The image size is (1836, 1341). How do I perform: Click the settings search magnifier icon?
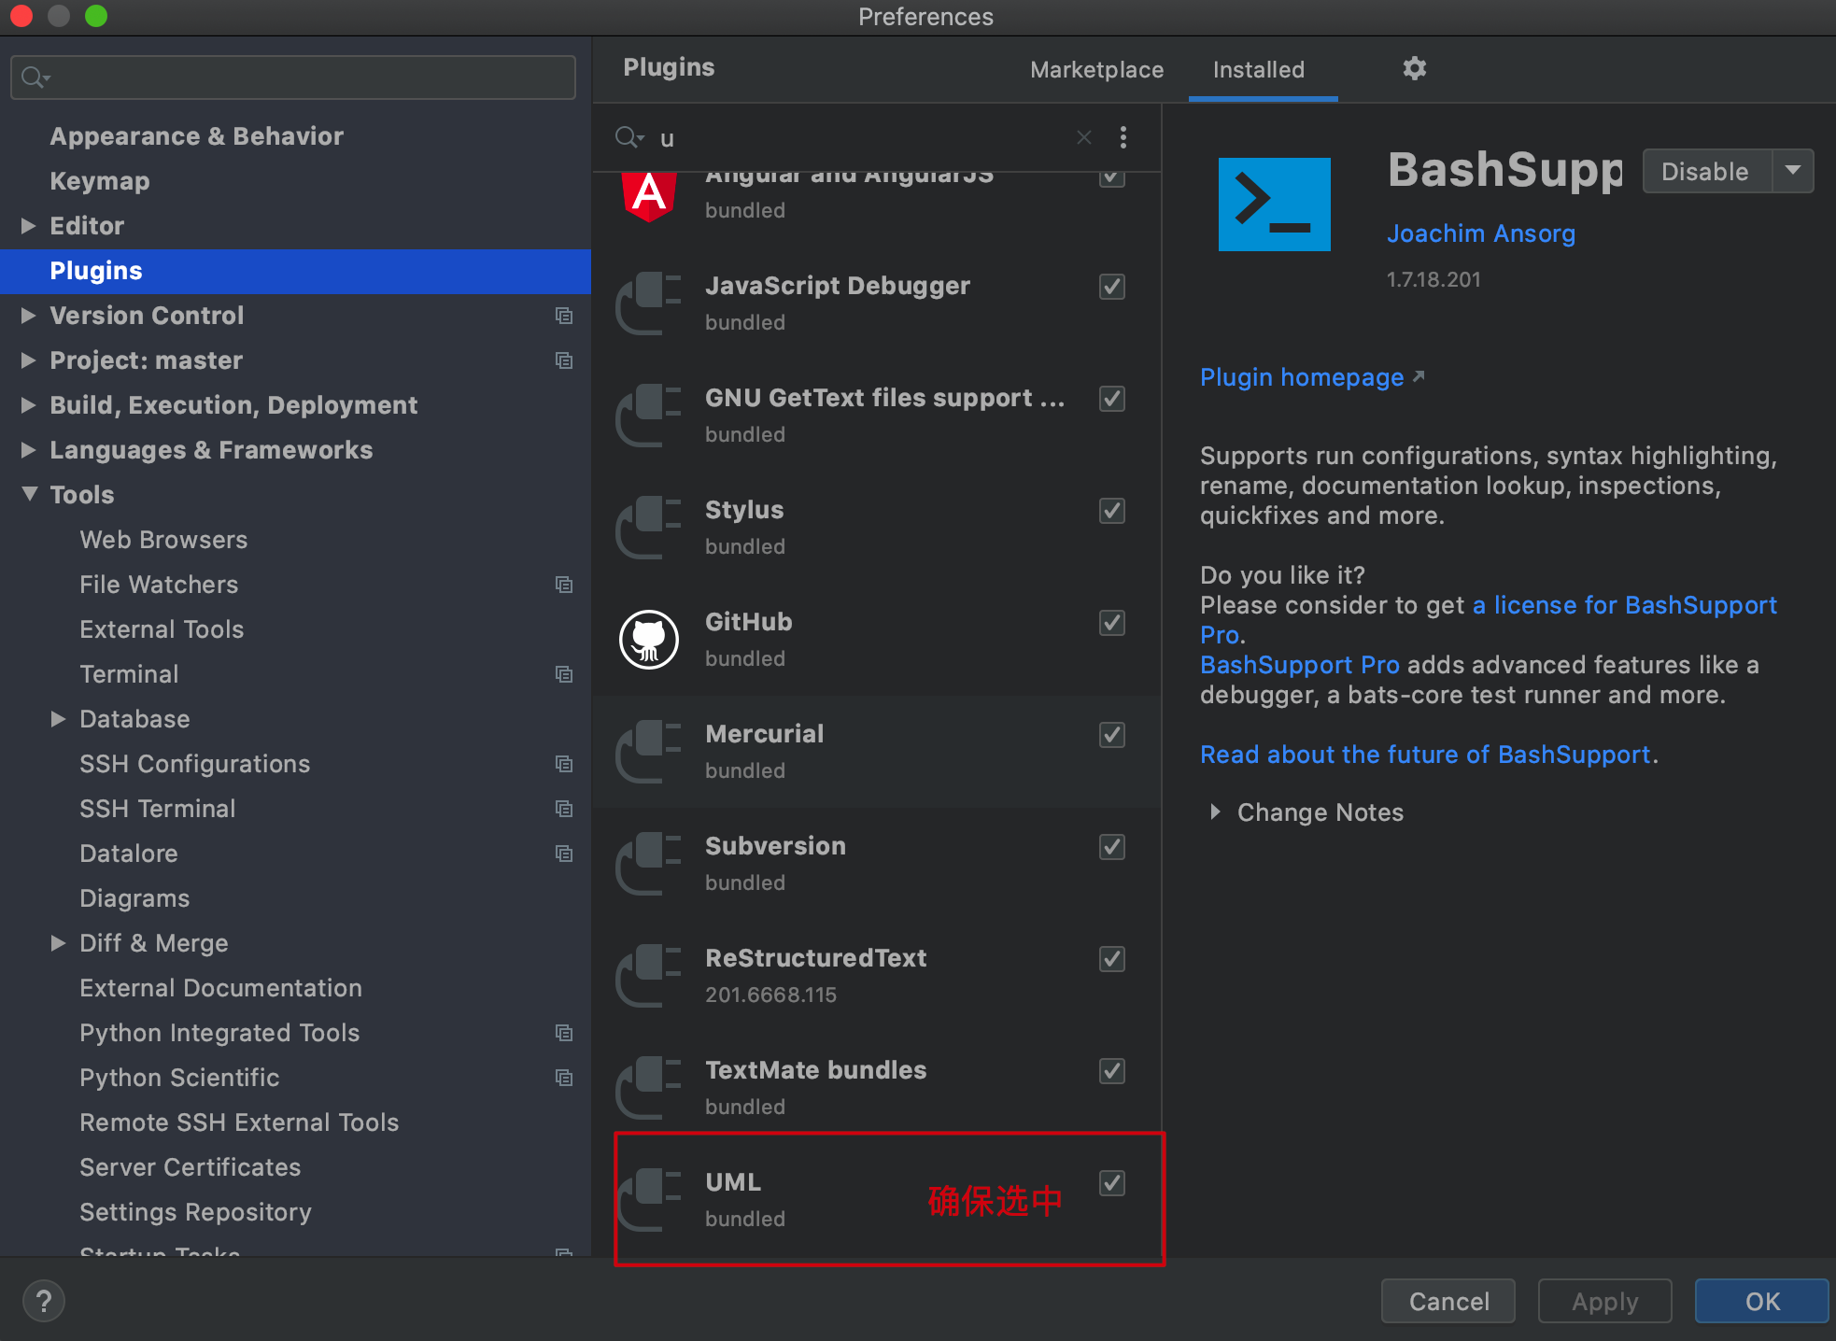click(35, 78)
